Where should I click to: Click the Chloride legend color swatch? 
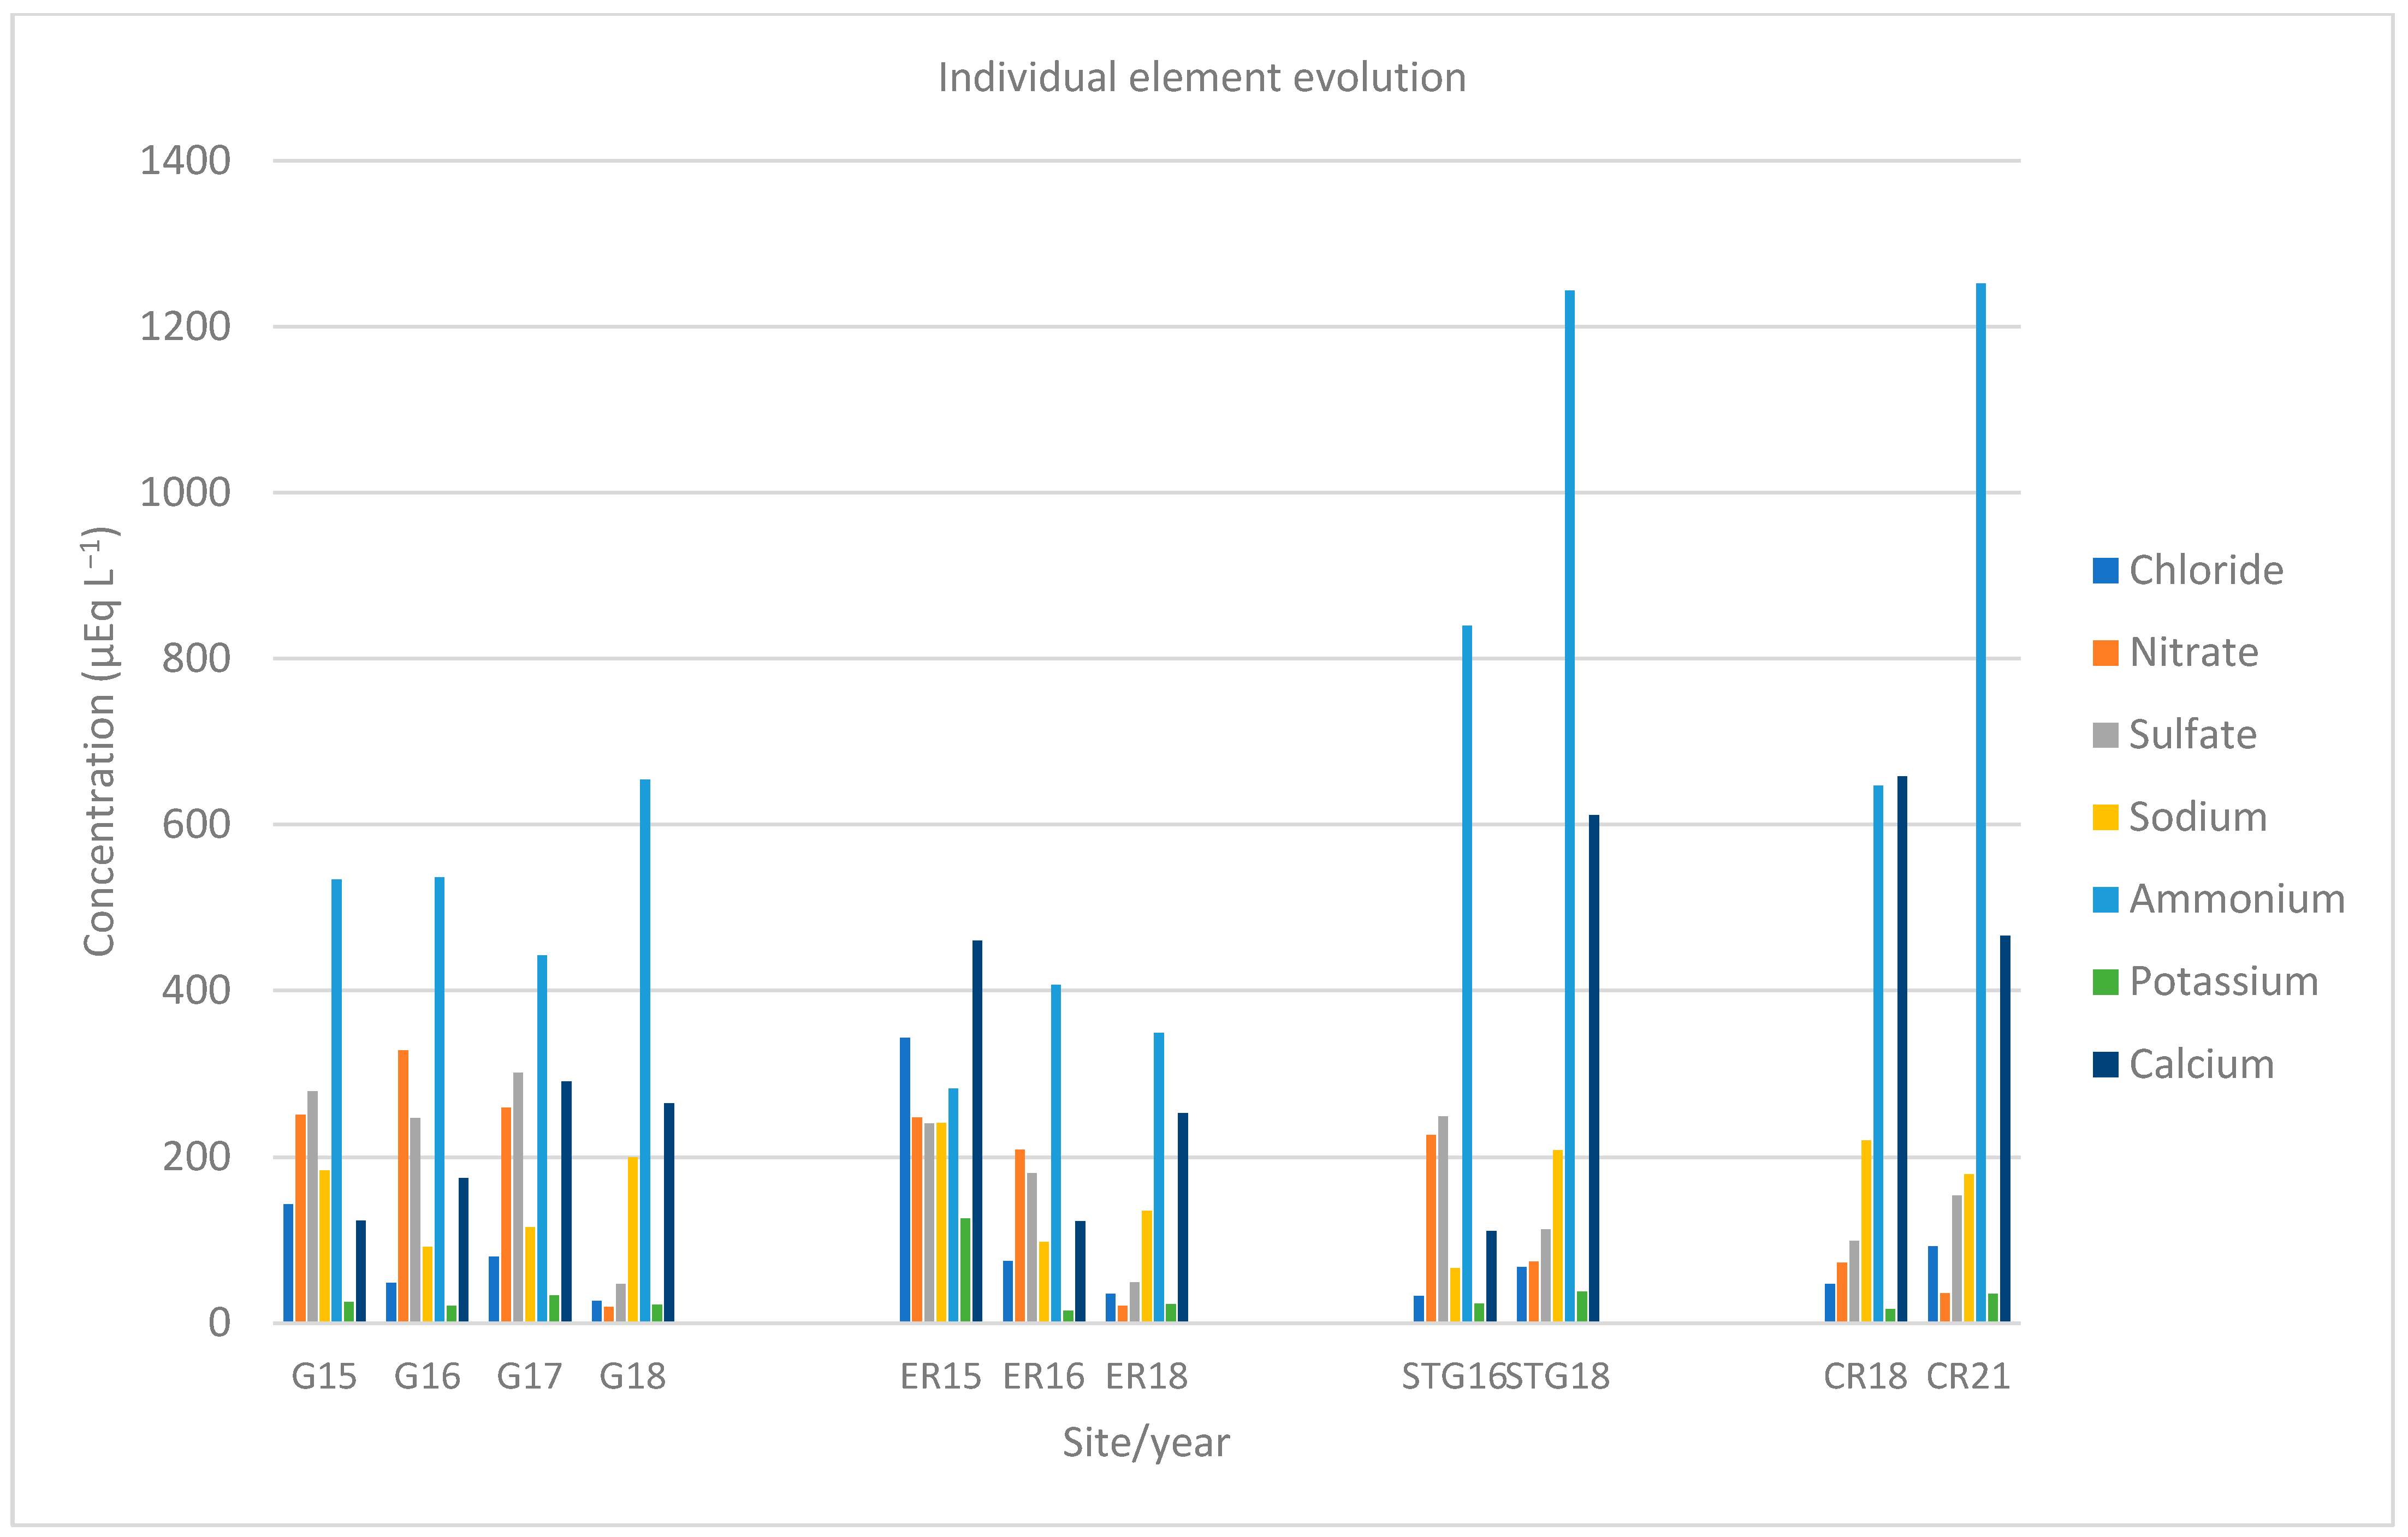(2105, 570)
